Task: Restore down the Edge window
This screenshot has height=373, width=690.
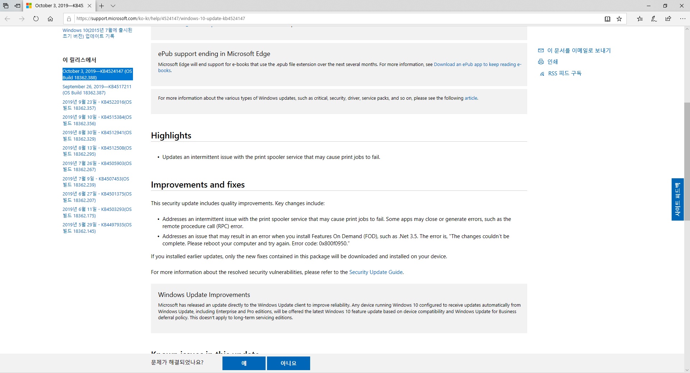Action: (665, 6)
